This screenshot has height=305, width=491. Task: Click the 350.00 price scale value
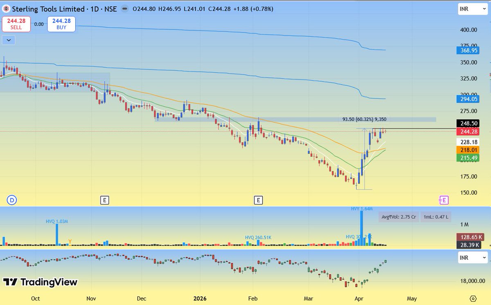468,63
